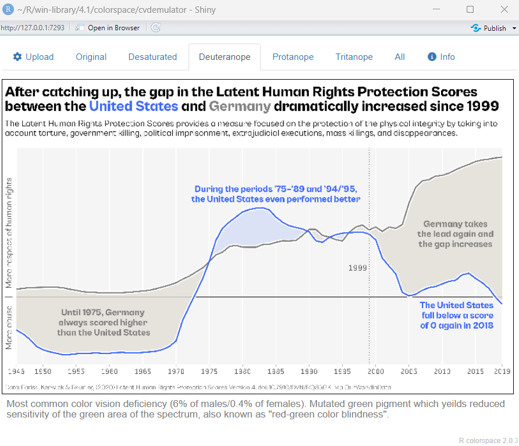This screenshot has height=446, width=519.
Task: Click the gear icon beside Upload
Action: 17,57
